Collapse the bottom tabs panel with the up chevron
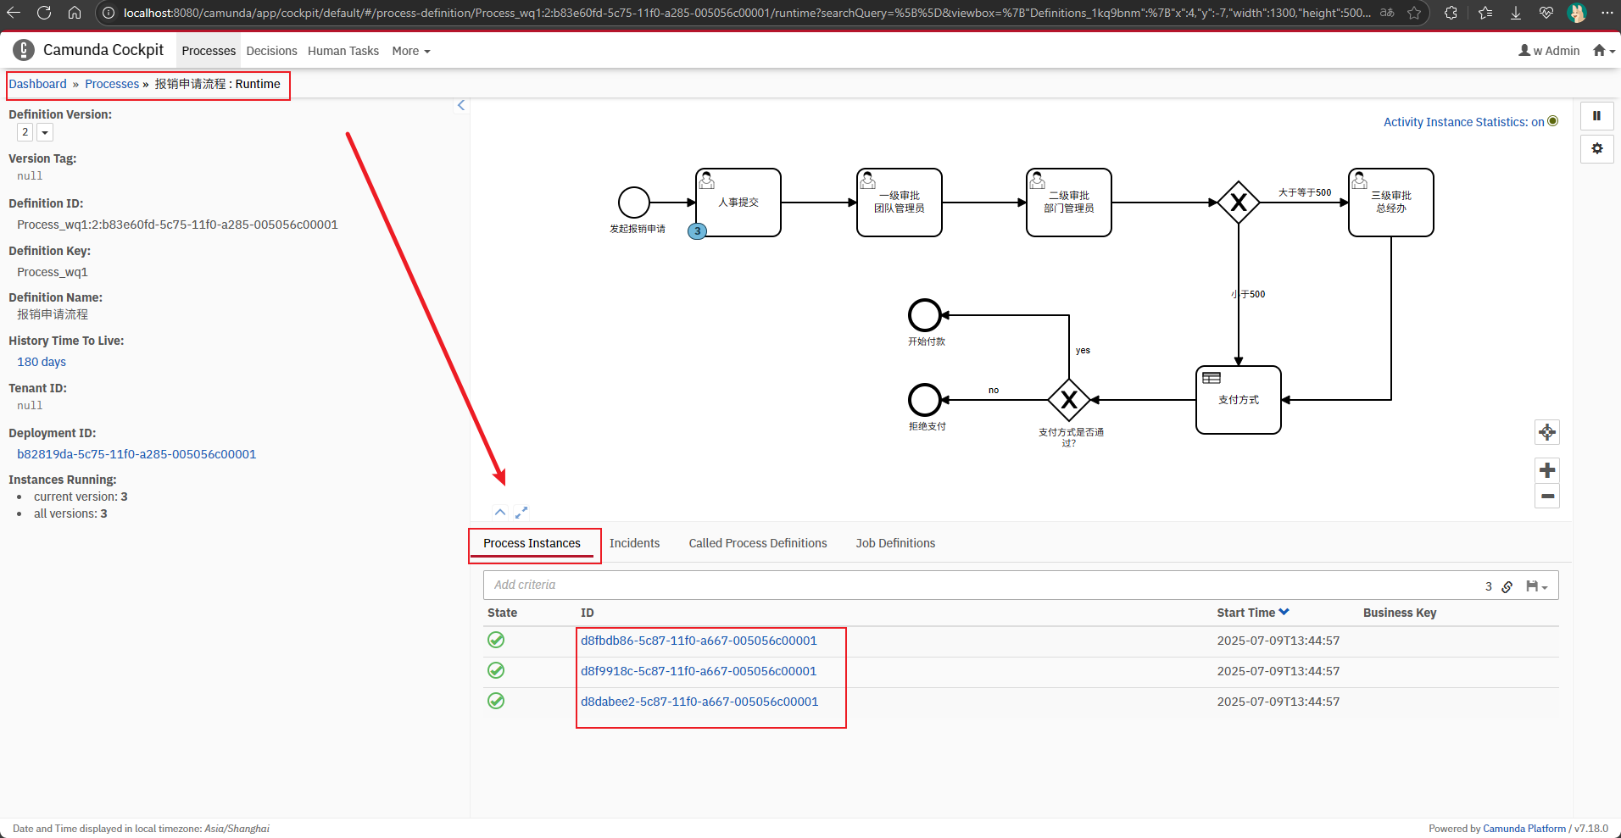This screenshot has width=1621, height=838. click(x=500, y=512)
